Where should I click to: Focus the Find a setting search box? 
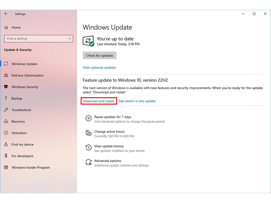(x=39, y=39)
